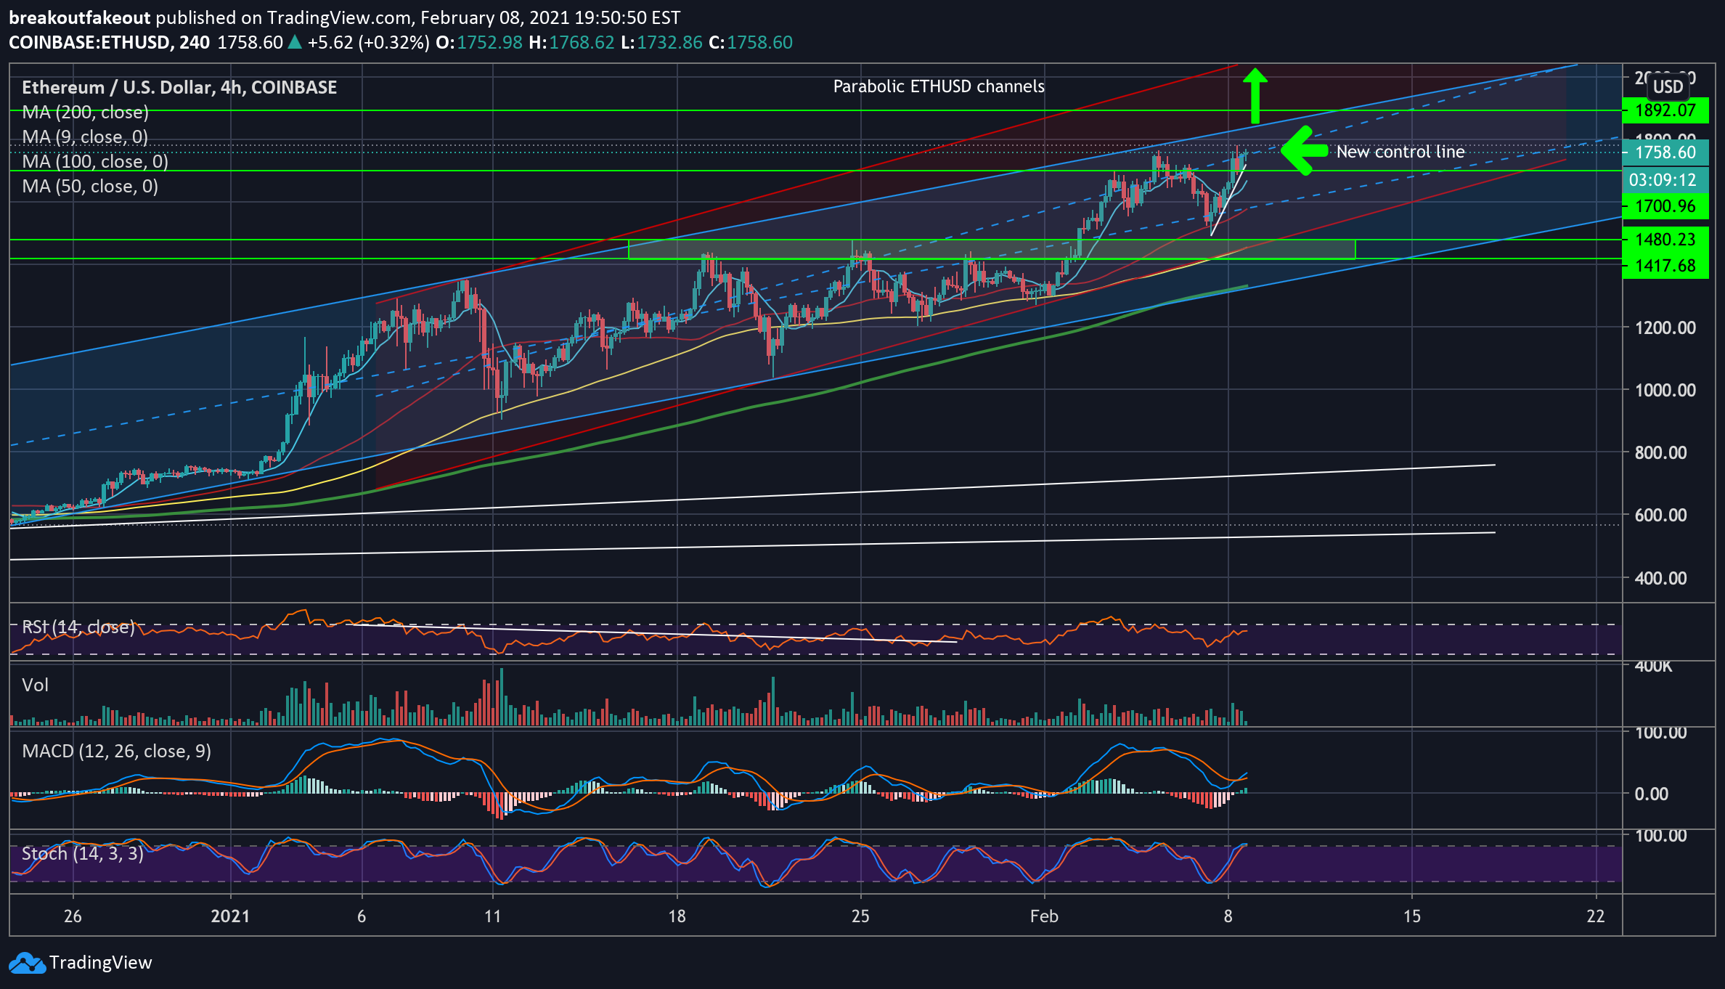This screenshot has width=1725, height=989.
Task: Select the MA (9, close, 0) indicator label
Action: pyautogui.click(x=85, y=137)
